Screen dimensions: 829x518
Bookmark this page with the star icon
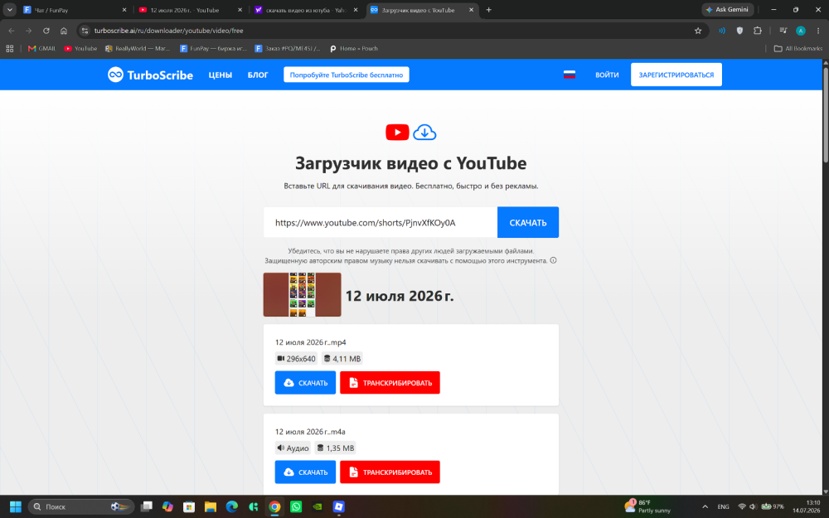point(698,31)
